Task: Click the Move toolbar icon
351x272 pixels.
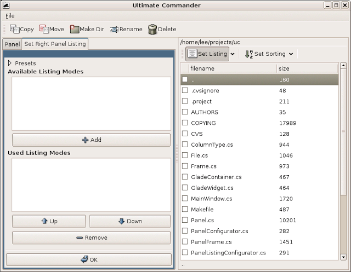Action: 44,29
